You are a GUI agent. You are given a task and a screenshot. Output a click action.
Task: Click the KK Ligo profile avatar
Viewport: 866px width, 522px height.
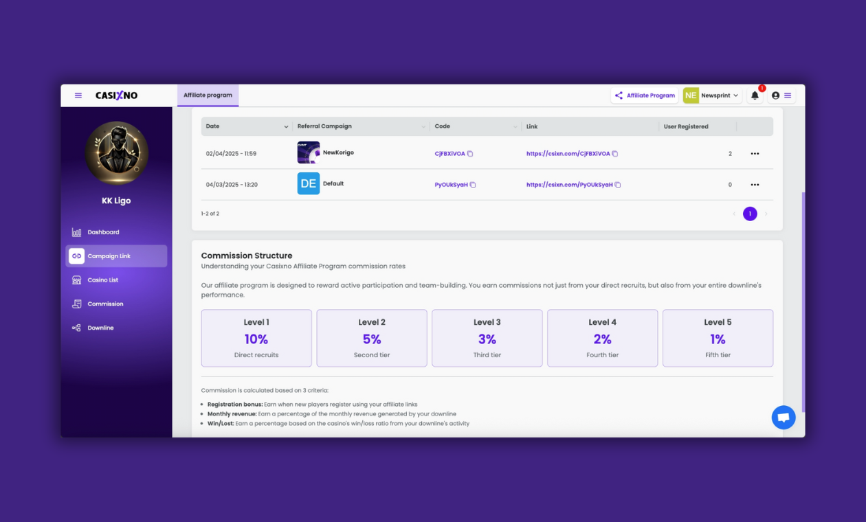click(x=116, y=153)
